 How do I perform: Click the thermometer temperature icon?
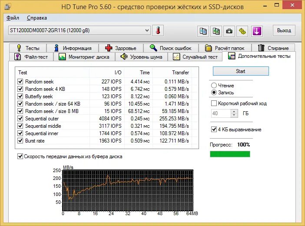pyautogui.click(x=158, y=30)
